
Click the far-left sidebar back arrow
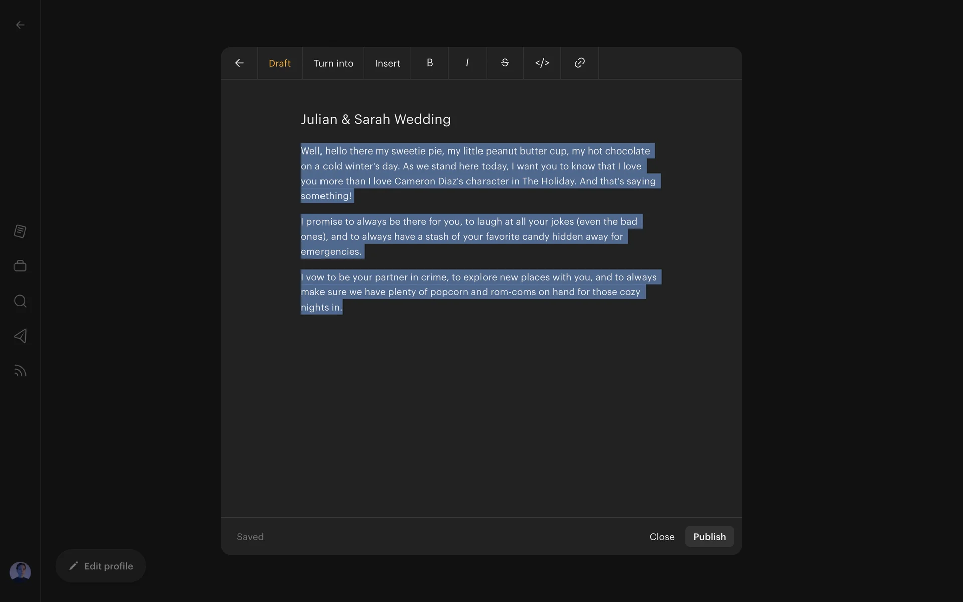20,25
